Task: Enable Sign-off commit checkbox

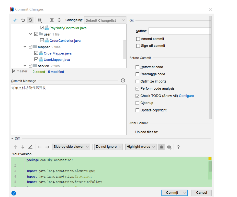Action: tap(138, 46)
